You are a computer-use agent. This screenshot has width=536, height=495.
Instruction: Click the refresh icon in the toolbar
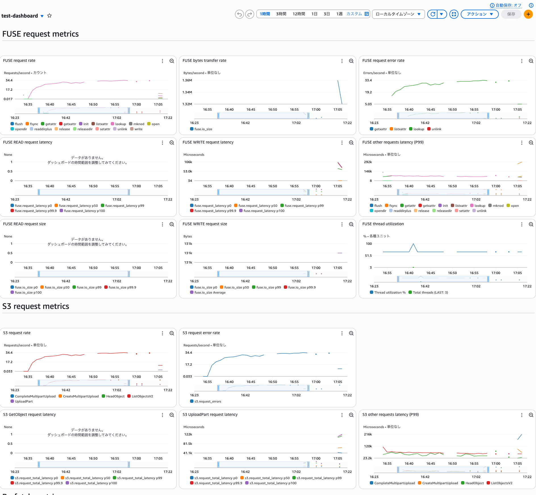tap(432, 14)
